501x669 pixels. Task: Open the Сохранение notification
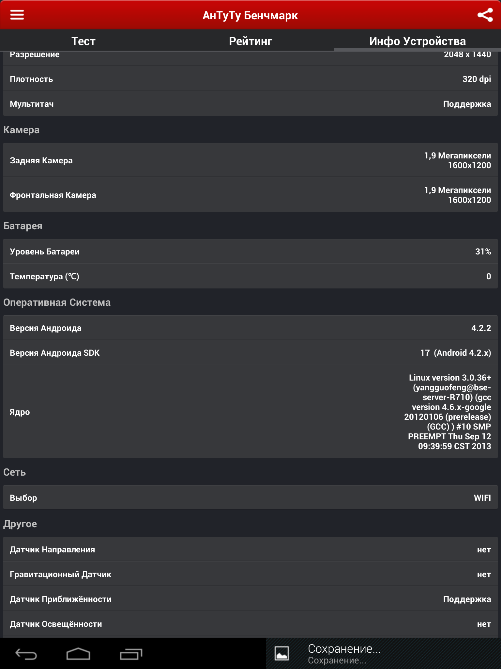[384, 653]
